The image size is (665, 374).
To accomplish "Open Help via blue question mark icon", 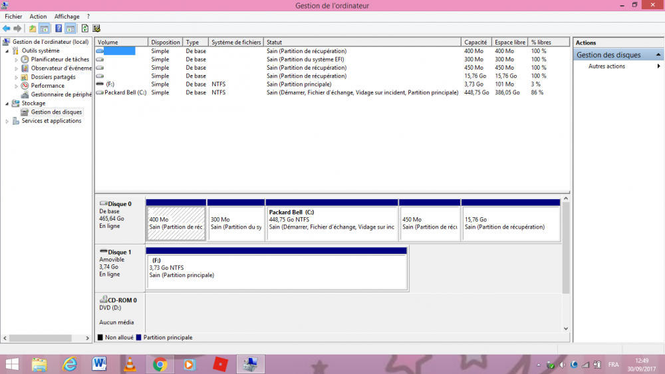I will coord(59,29).
